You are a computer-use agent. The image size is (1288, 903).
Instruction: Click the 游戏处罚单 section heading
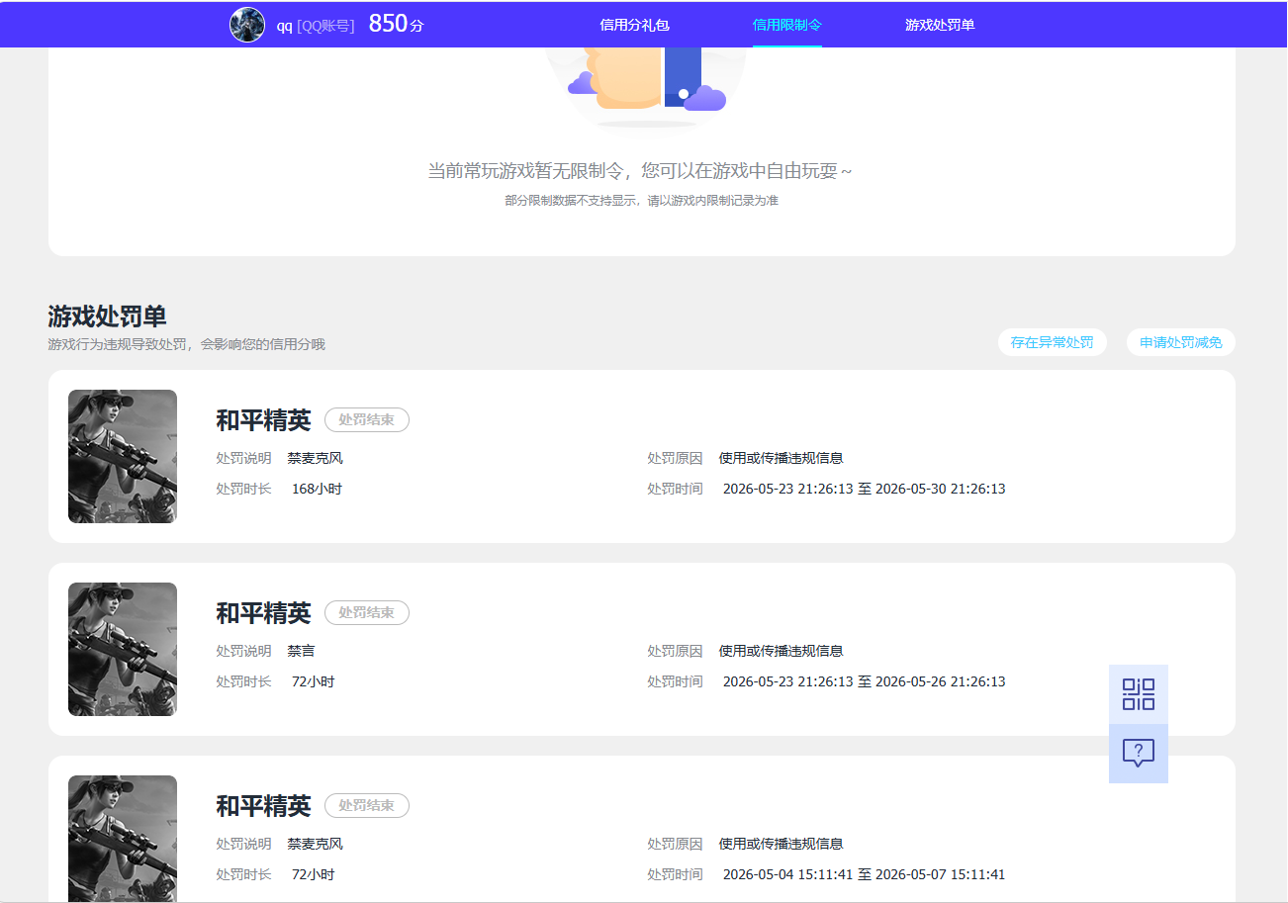pyautogui.click(x=108, y=316)
